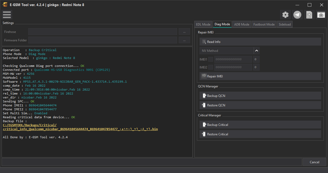
Task: Click the Firehose path field
Action: (103, 32)
